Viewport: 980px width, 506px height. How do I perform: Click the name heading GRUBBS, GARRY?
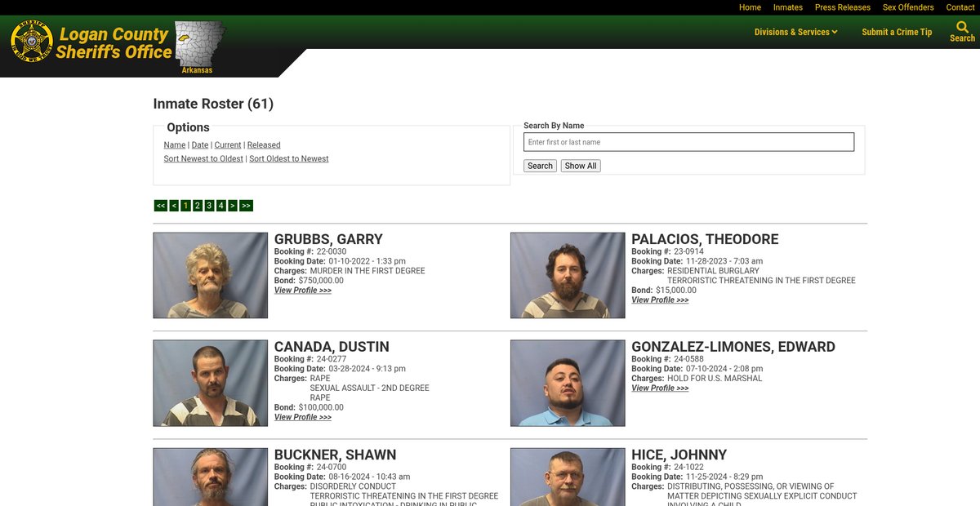[328, 239]
